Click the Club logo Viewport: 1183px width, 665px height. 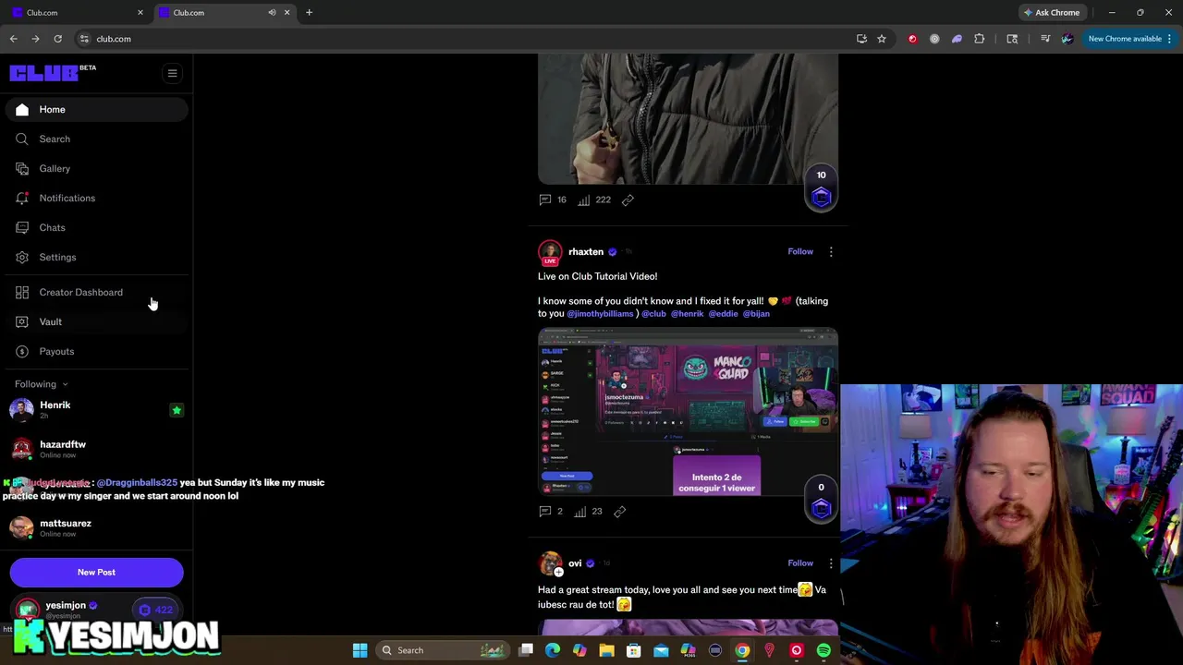[x=45, y=73]
